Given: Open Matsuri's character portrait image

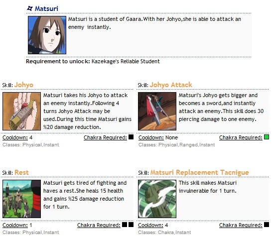Looking at the screenshot, I should tap(47, 35).
